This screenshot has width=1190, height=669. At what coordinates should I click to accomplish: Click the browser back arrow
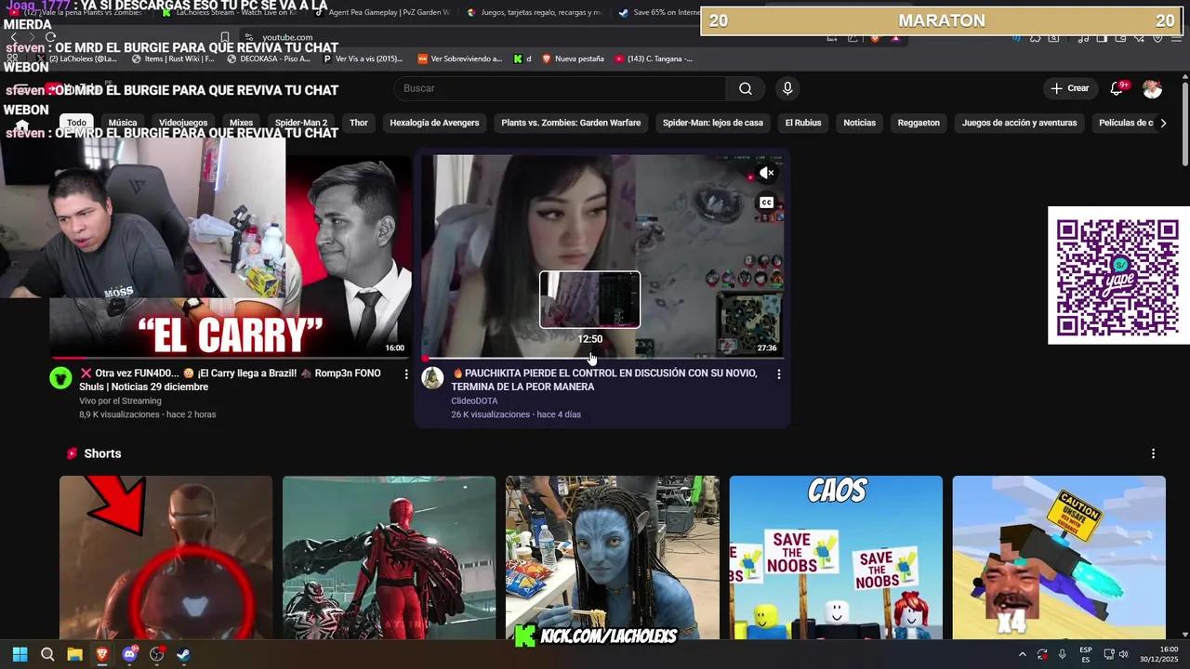coord(11,37)
